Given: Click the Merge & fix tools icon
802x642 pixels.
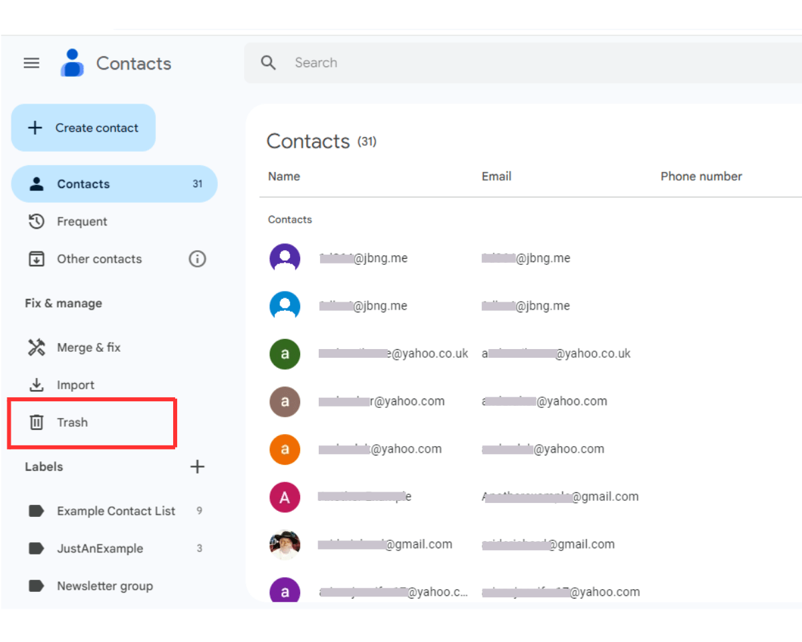Looking at the screenshot, I should (37, 348).
